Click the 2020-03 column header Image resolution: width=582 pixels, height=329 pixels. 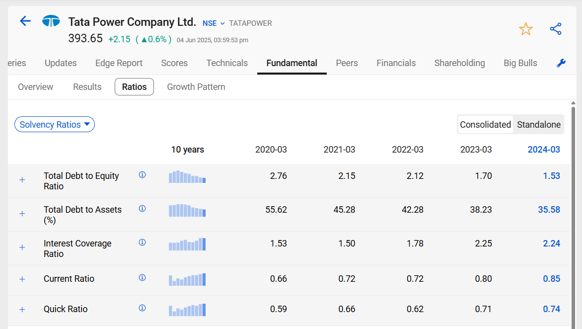coord(271,150)
